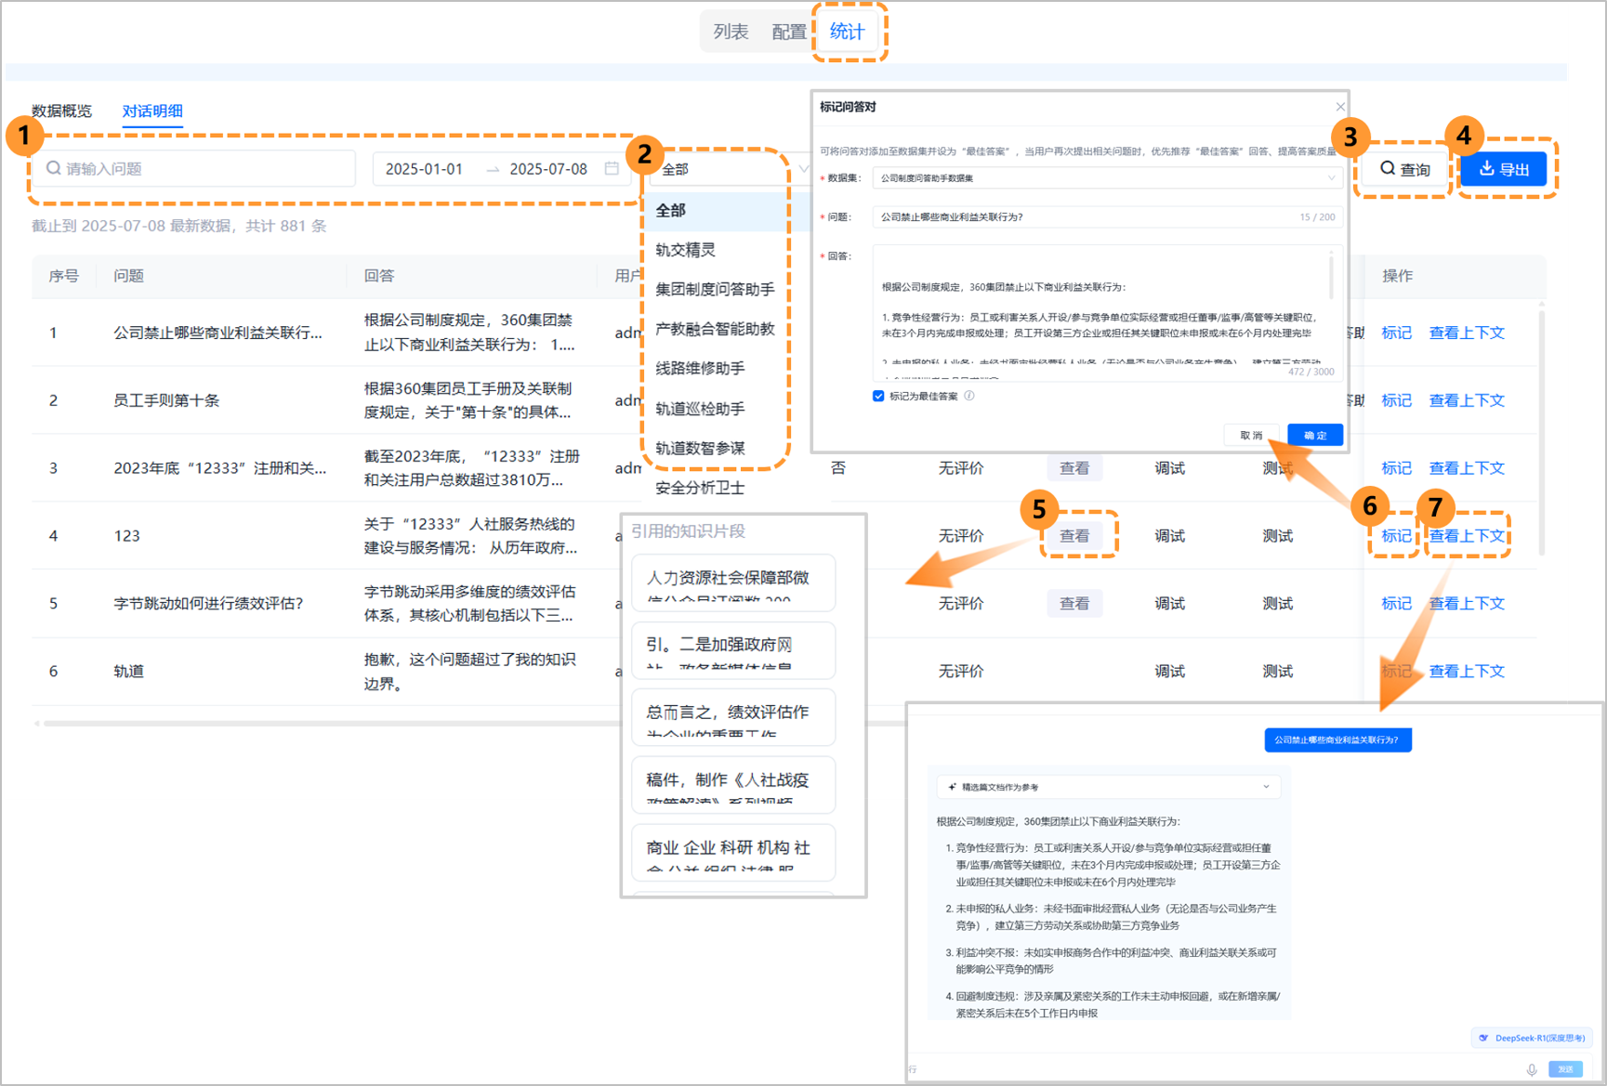Click the microphone icon in the chat input
Viewport: 1607px width, 1086px height.
(1534, 1069)
